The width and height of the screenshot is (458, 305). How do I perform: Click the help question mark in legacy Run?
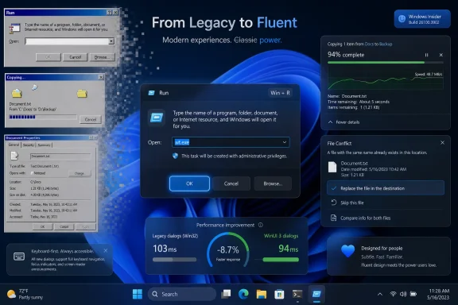coord(109,13)
